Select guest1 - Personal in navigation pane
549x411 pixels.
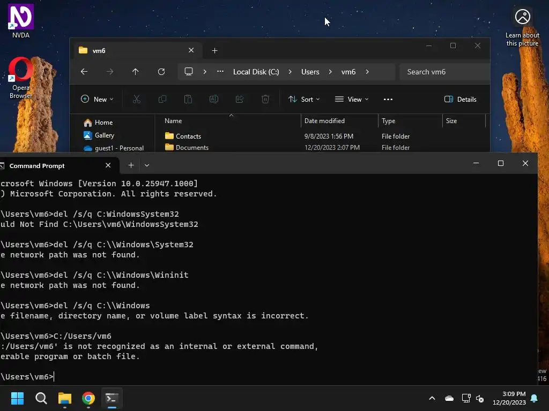click(x=114, y=148)
